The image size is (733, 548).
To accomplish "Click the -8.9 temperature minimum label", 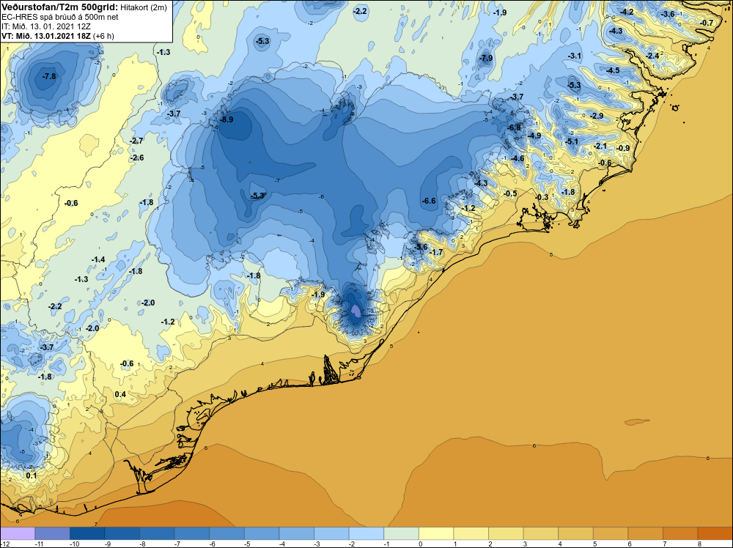I will (226, 119).
